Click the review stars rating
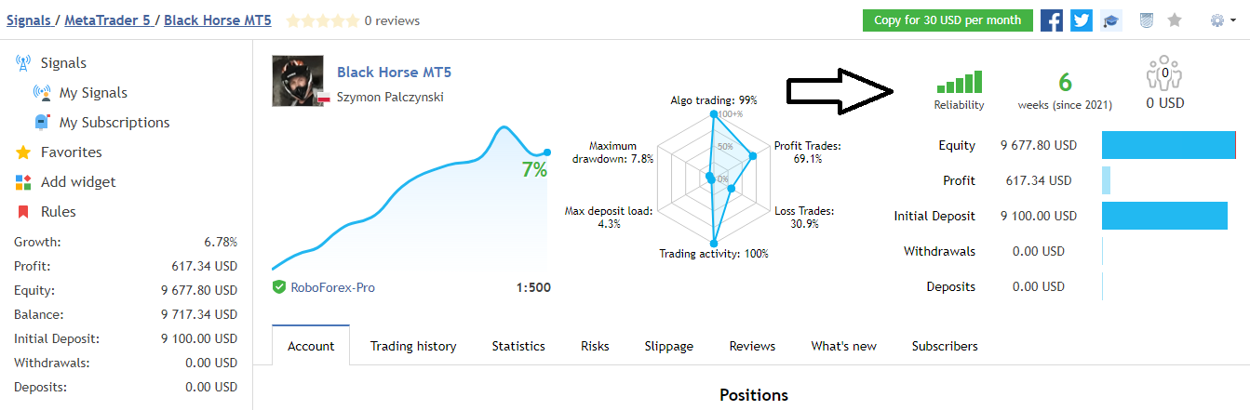Viewport: 1250px width, 410px height. pyautogui.click(x=322, y=20)
